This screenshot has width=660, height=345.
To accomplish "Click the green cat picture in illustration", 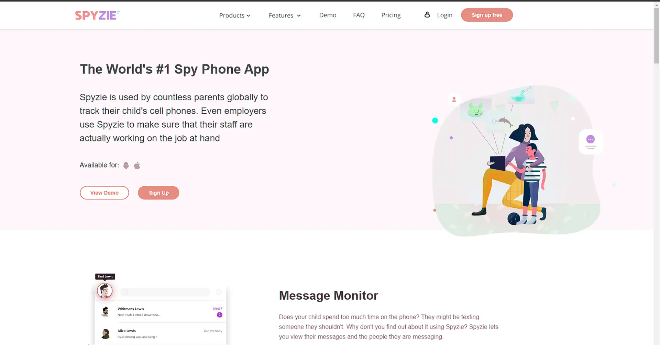I will coord(476,110).
